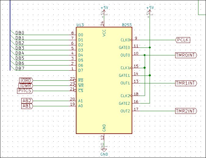Select the AB1 address label
This screenshot has height=158, width=206.
tap(27, 106)
